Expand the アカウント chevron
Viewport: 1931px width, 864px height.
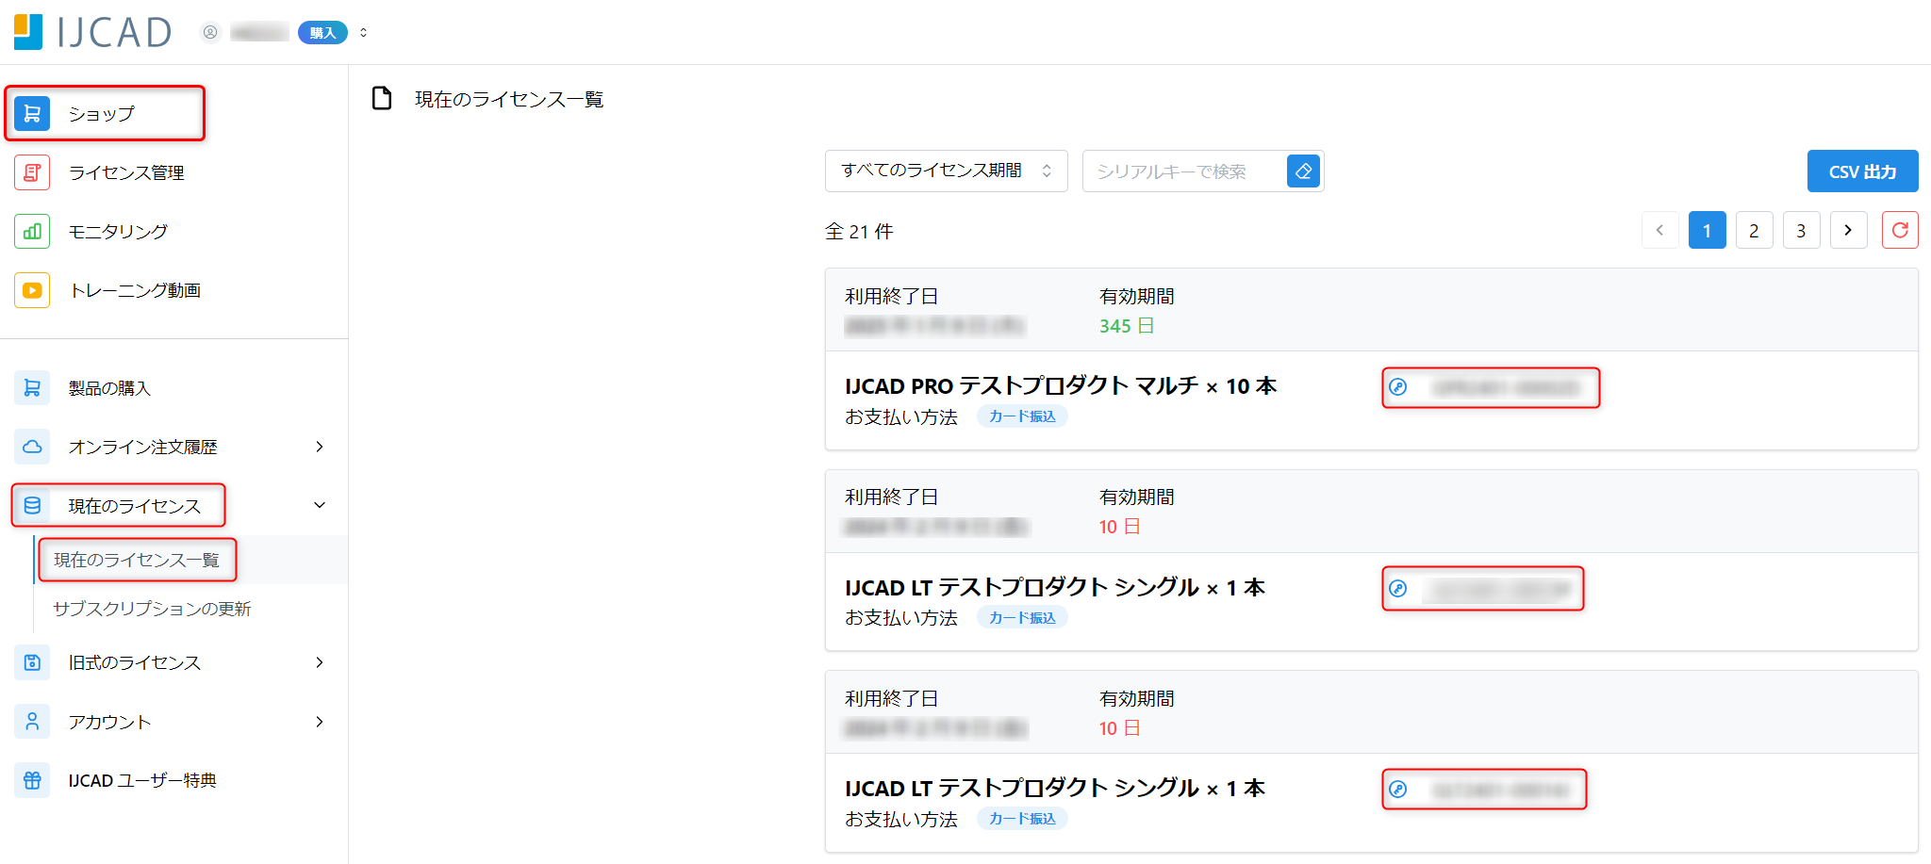point(320,722)
